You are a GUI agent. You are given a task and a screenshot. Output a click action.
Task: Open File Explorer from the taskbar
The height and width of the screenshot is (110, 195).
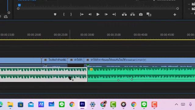click(x=10, y=105)
